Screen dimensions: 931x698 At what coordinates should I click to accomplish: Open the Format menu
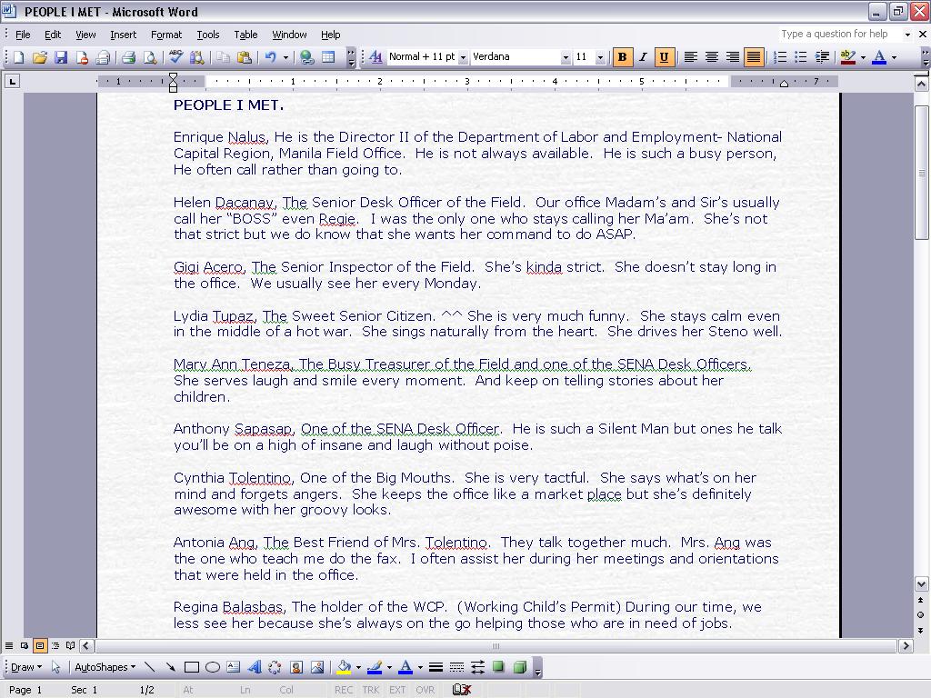[x=166, y=35]
